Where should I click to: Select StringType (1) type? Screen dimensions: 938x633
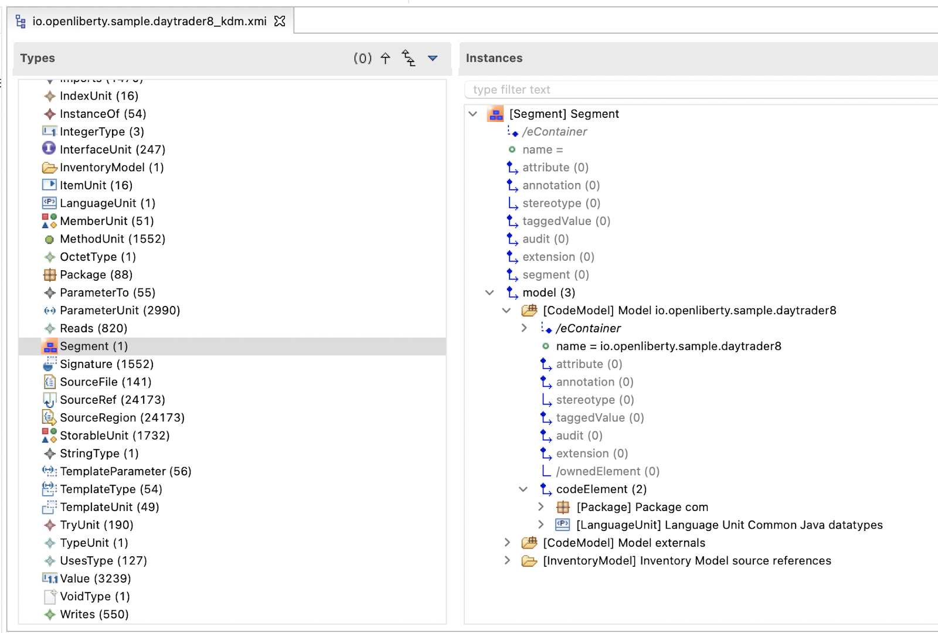tap(99, 454)
